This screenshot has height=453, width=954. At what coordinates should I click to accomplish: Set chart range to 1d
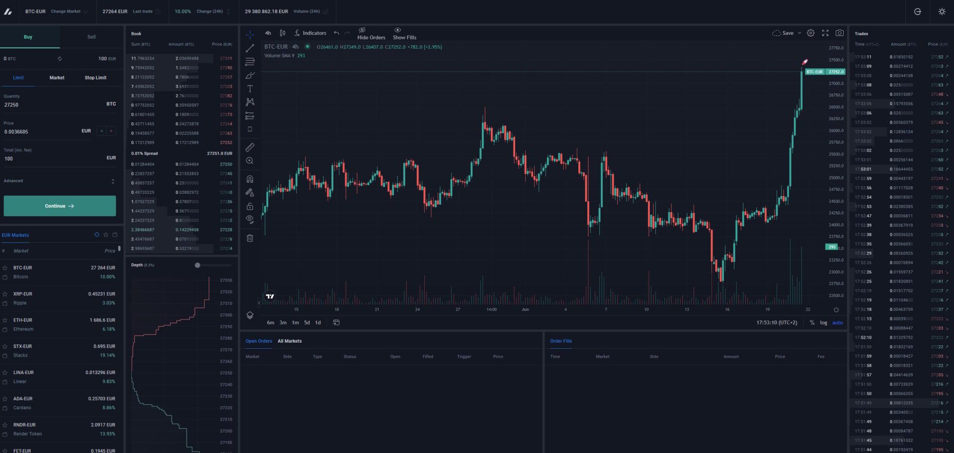pyautogui.click(x=318, y=323)
